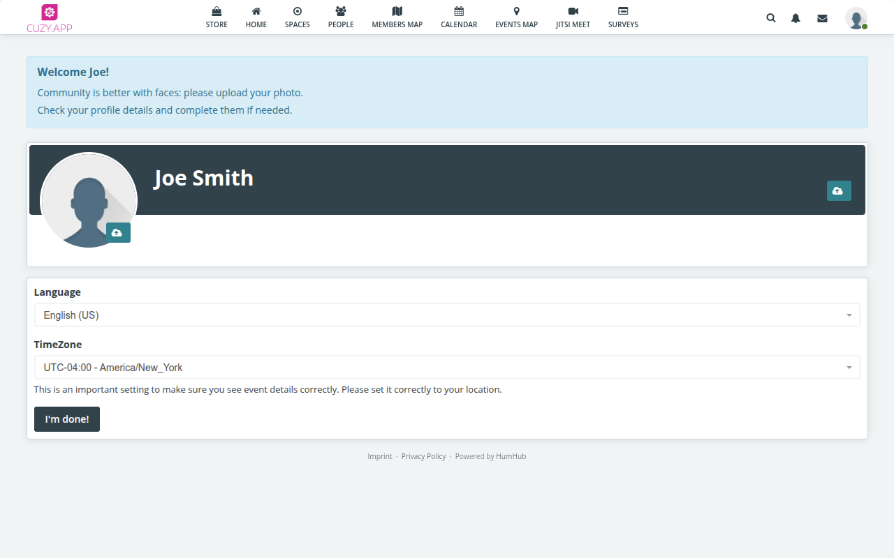Click the timezone important-setting hint text
Image resolution: width=894 pixels, height=558 pixels.
coord(268,389)
